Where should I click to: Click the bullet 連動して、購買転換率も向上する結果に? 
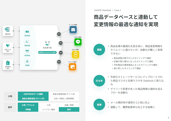tap(133, 107)
